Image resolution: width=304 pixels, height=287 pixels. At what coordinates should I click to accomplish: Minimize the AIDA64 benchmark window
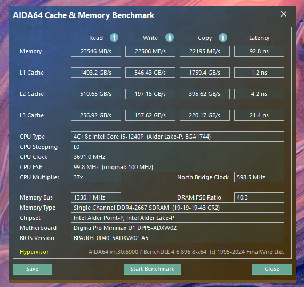259,14
